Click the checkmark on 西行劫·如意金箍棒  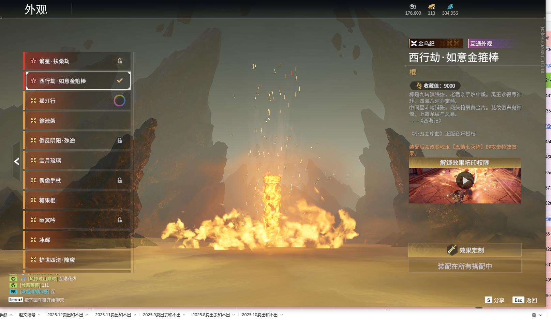(120, 81)
